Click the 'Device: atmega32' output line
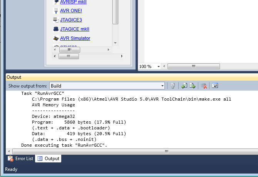Viewport: 258px width, 177px height. pyautogui.click(x=53, y=116)
